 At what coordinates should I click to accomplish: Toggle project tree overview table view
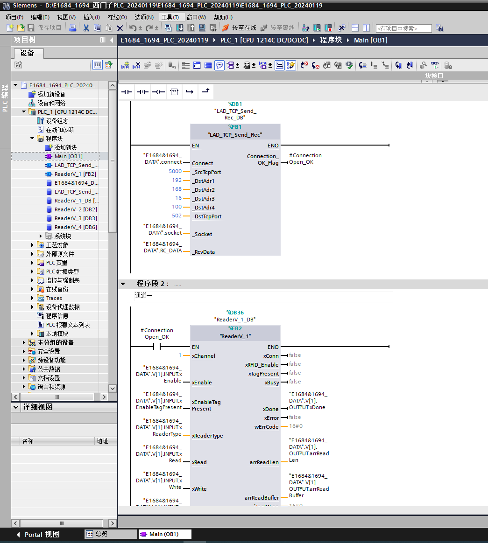(97, 65)
